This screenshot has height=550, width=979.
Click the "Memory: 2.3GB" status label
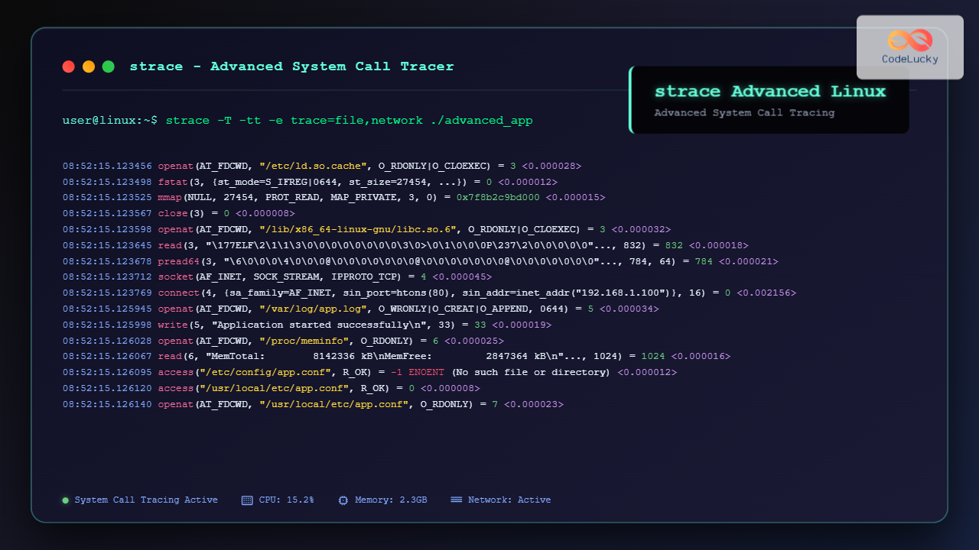tap(391, 500)
